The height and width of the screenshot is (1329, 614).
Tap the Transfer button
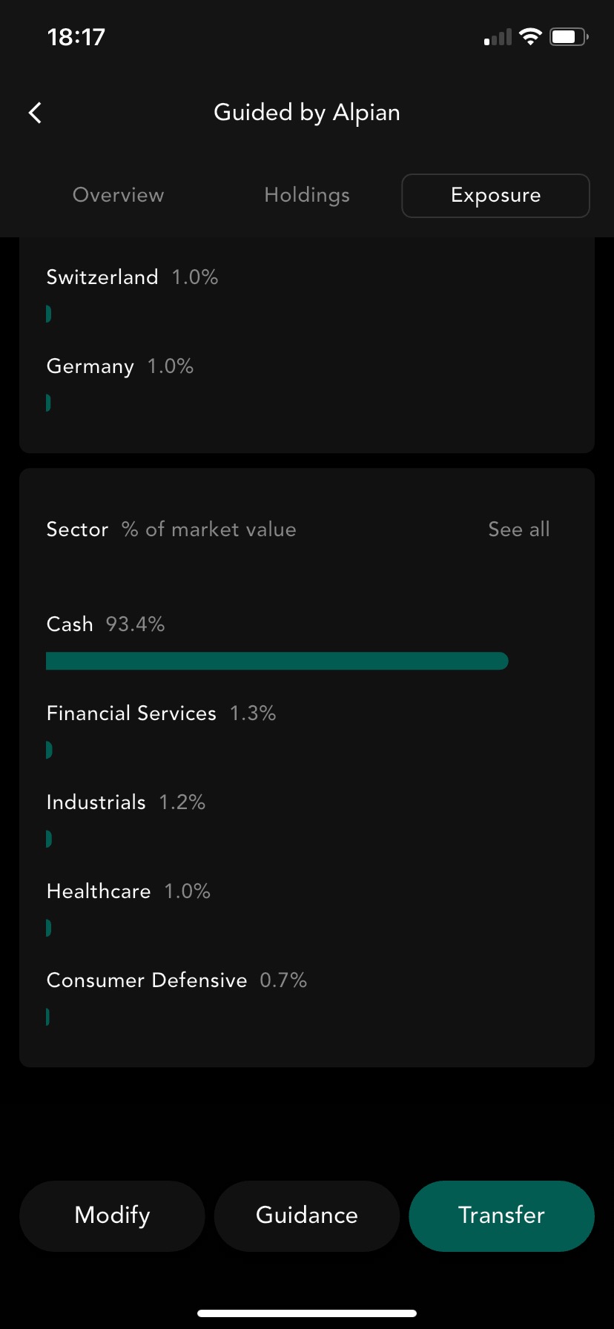(x=501, y=1216)
